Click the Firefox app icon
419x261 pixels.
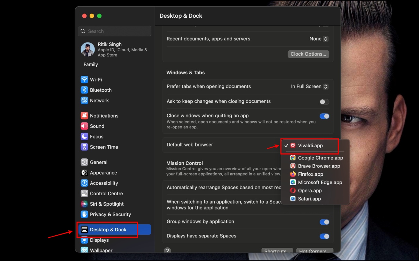coord(293,174)
